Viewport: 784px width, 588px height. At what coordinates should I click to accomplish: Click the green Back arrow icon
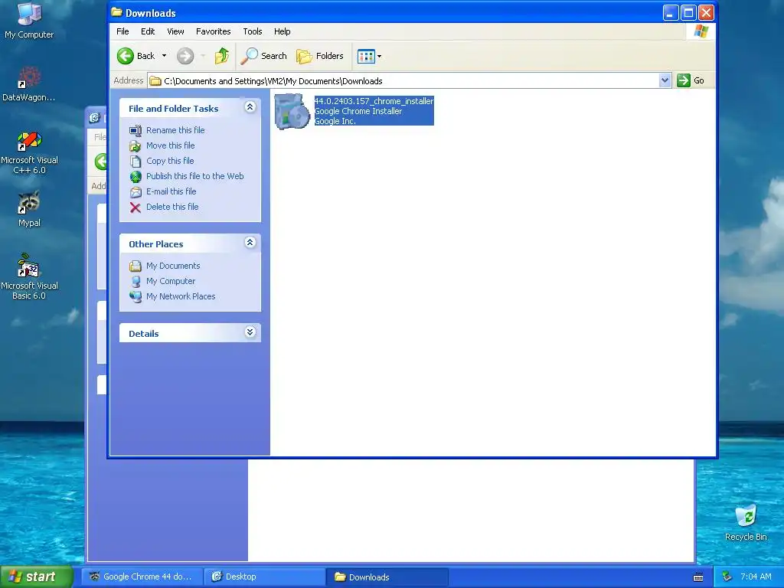coord(126,56)
